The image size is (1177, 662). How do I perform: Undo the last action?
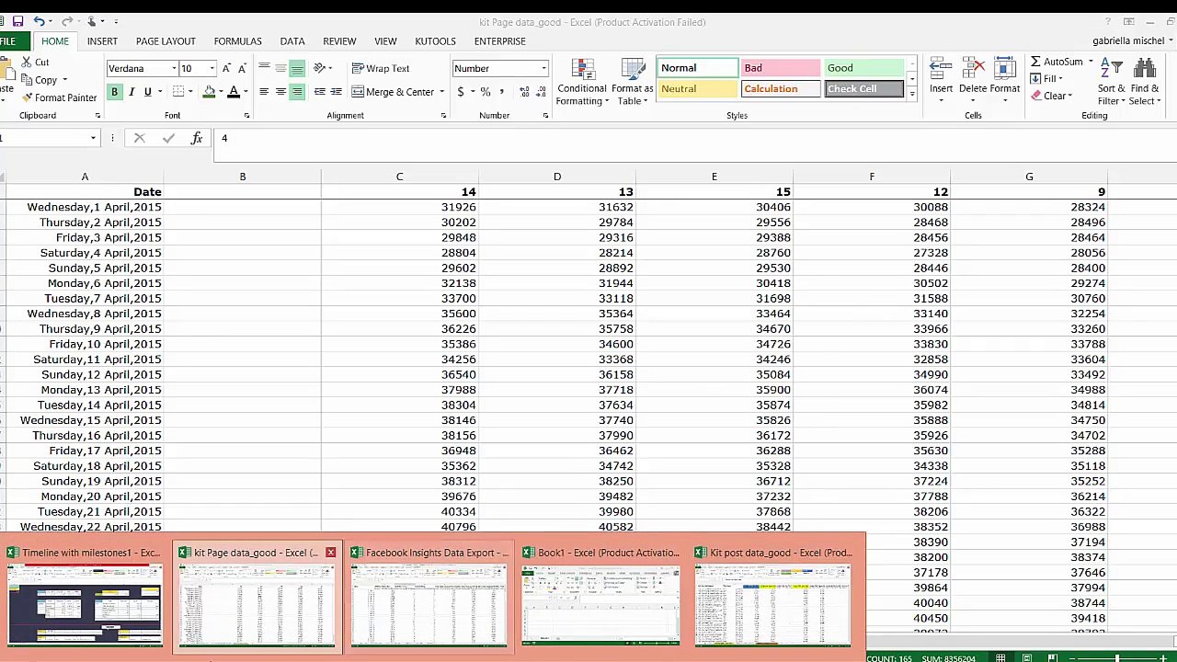click(x=39, y=21)
